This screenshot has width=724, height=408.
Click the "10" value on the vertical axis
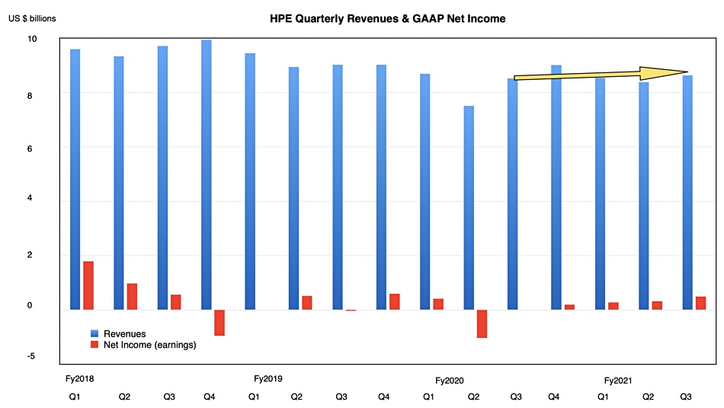pos(32,39)
